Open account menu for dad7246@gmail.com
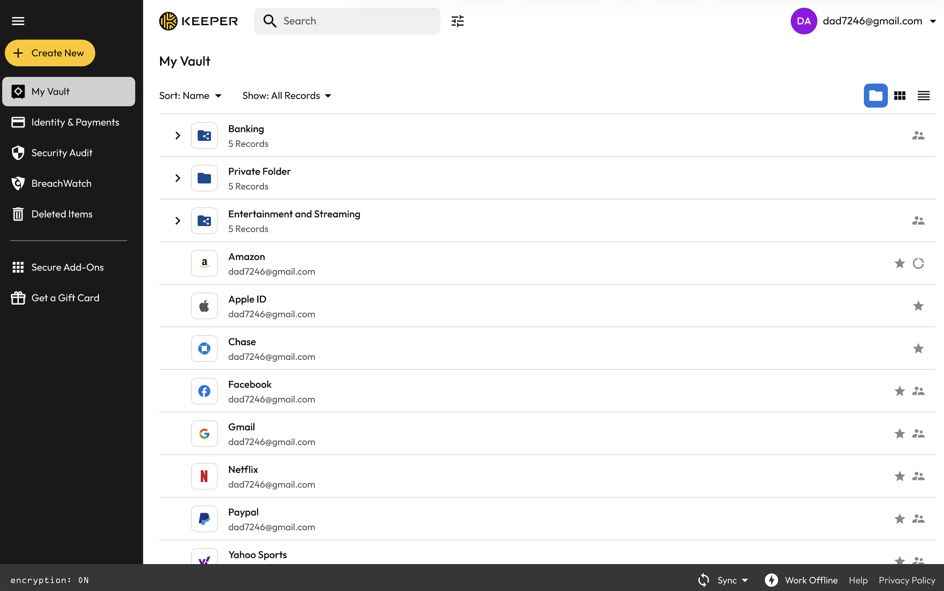944x591 pixels. click(872, 21)
